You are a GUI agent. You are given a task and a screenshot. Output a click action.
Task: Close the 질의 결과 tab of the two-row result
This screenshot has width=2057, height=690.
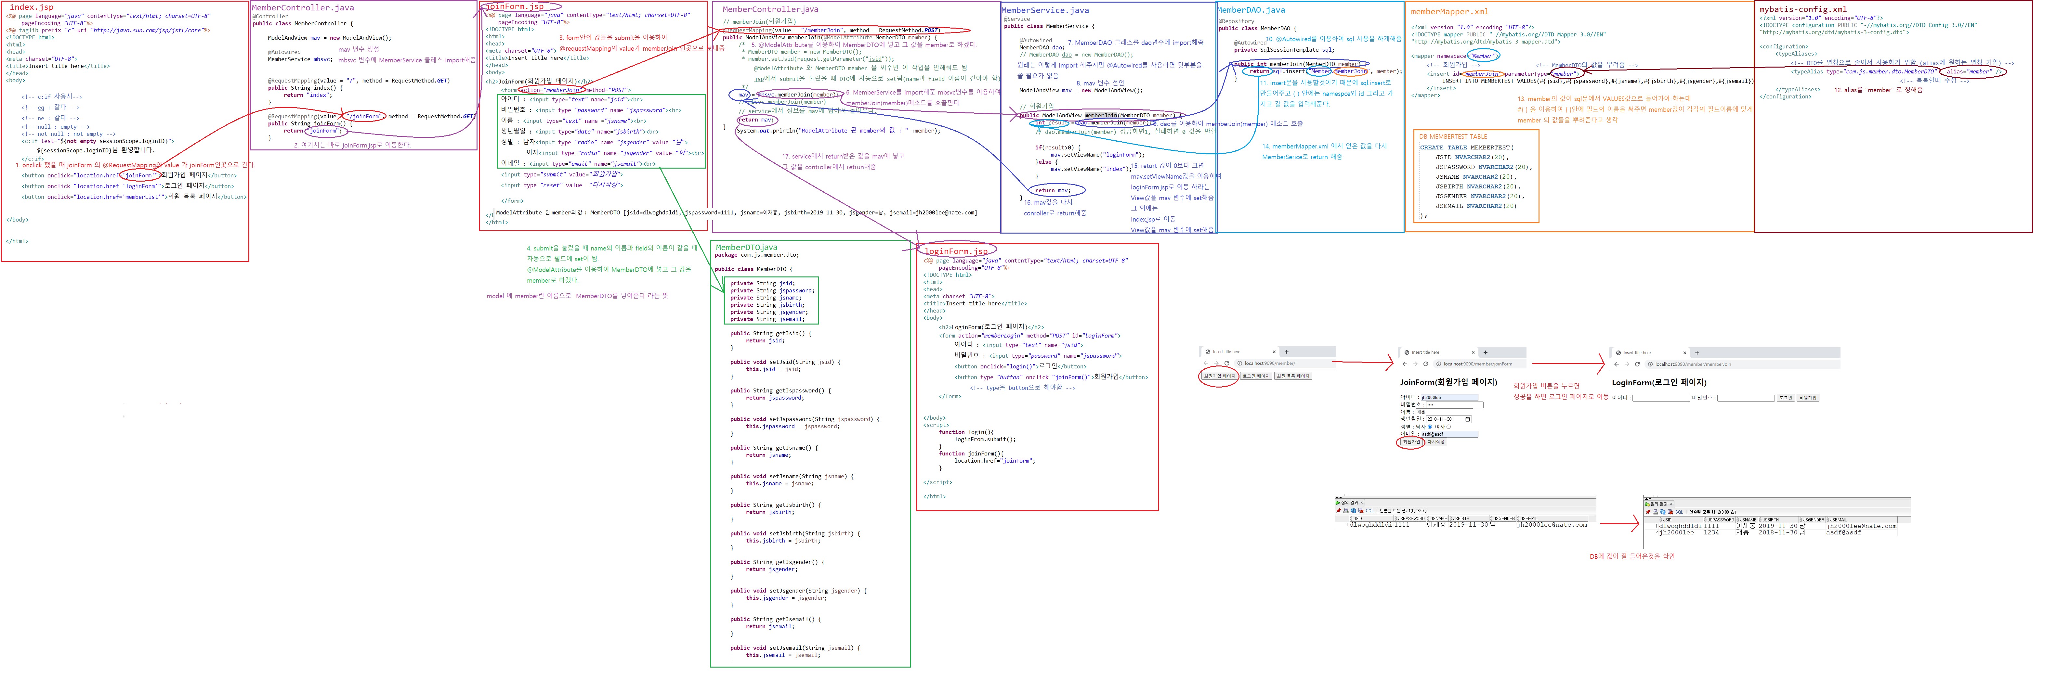coord(1671,504)
